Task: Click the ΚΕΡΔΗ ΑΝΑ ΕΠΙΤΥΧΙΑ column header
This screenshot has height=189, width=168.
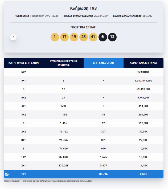Action: click(x=143, y=63)
